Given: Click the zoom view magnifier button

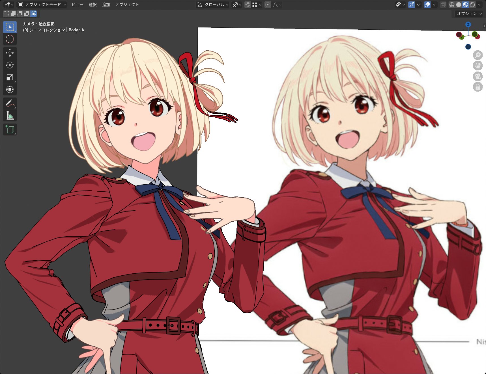Looking at the screenshot, I should tap(478, 55).
